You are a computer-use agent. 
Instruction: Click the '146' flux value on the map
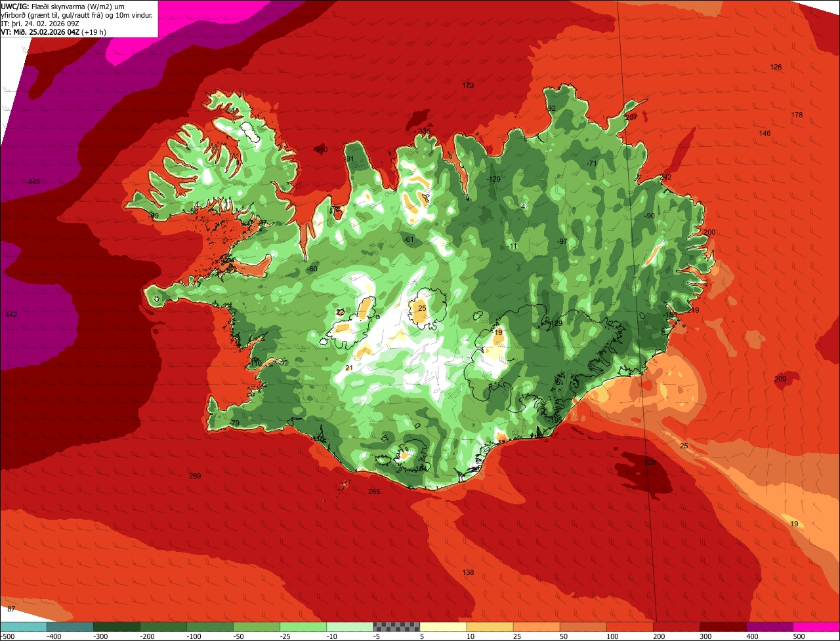[765, 133]
